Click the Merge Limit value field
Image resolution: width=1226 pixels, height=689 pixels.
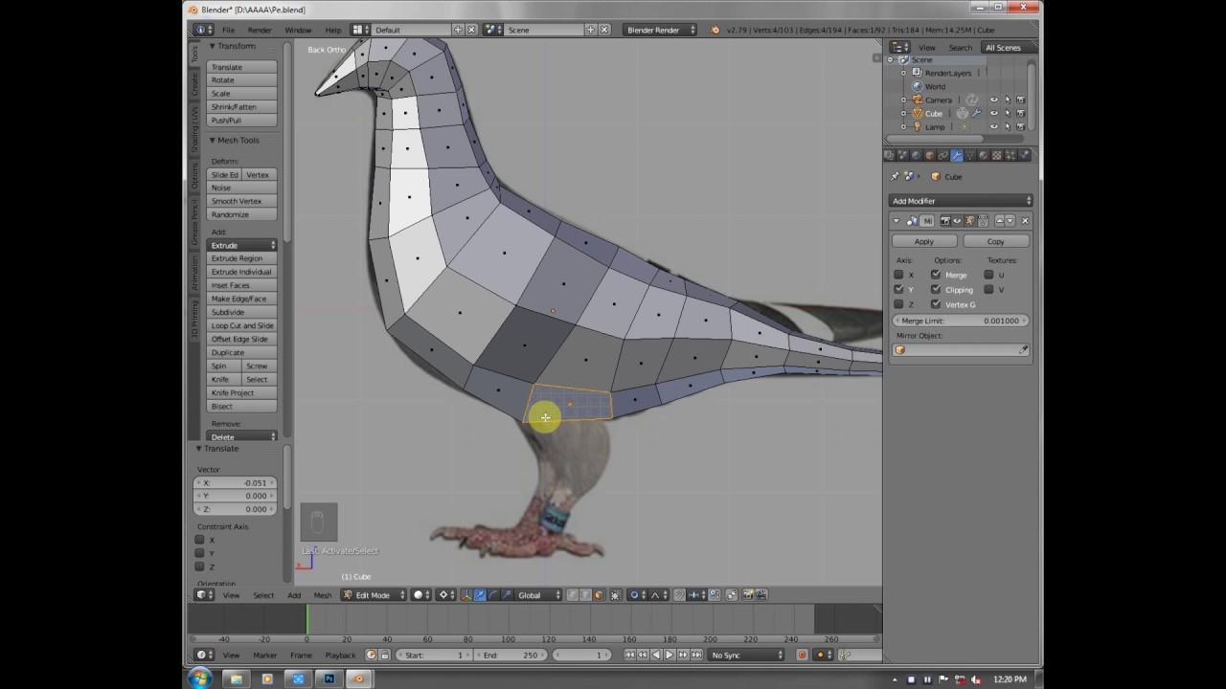(961, 321)
